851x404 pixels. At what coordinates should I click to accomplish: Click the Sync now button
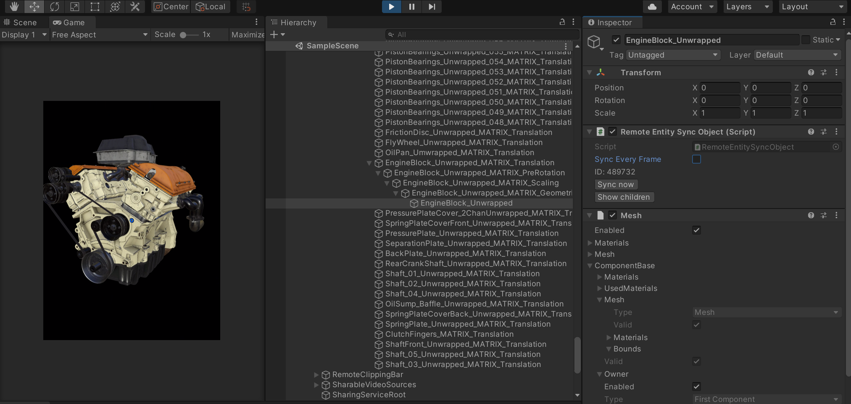(x=616, y=184)
